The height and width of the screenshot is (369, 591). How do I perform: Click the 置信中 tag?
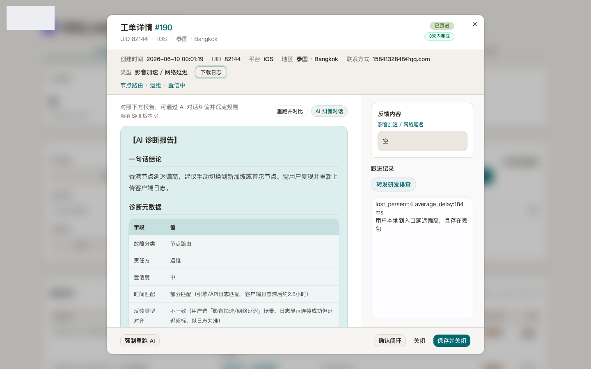(177, 85)
